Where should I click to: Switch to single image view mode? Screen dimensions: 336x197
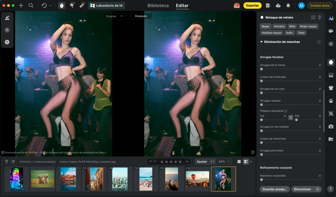click(239, 162)
